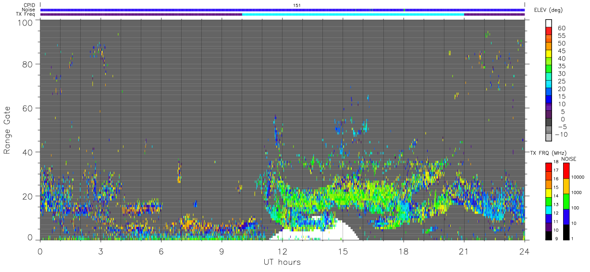This screenshot has height=272, width=590.
Task: Choose the light gray bottom ELEV swatch
Action: pyautogui.click(x=549, y=138)
